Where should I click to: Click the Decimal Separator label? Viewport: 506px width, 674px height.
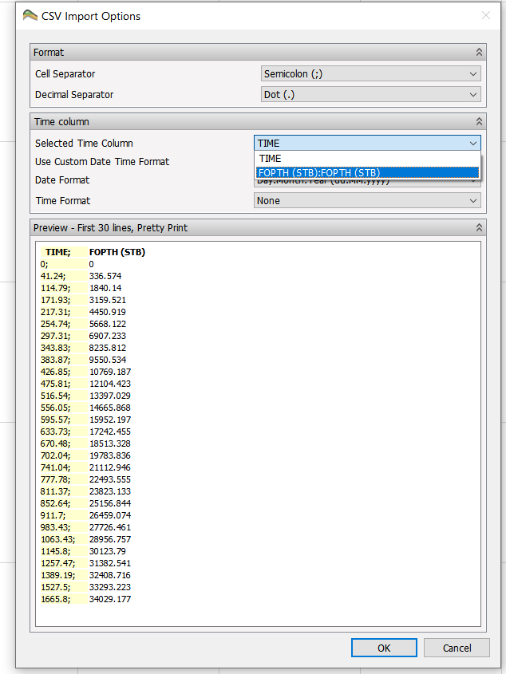[74, 95]
